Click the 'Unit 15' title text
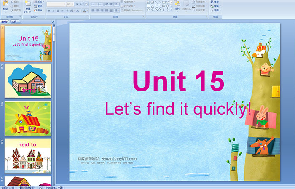 tap(179, 81)
